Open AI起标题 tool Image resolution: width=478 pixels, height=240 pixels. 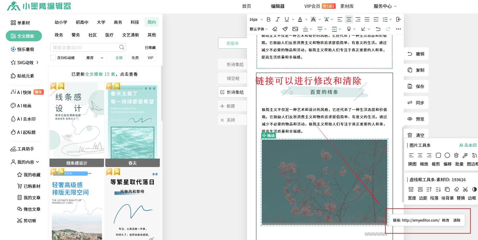(23, 132)
